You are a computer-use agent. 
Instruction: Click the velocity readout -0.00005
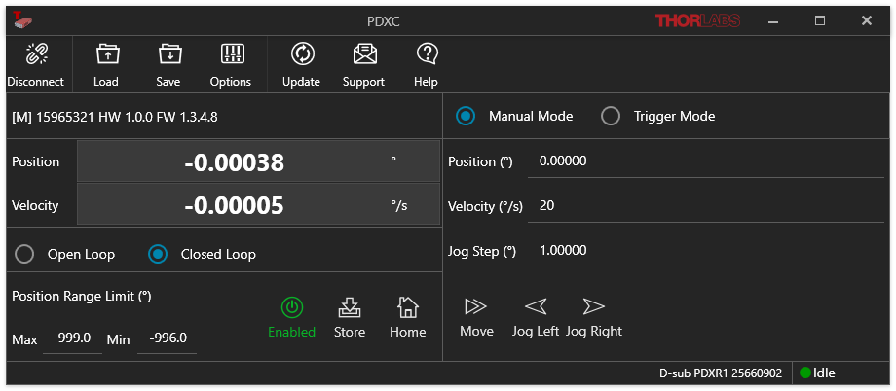click(x=235, y=205)
